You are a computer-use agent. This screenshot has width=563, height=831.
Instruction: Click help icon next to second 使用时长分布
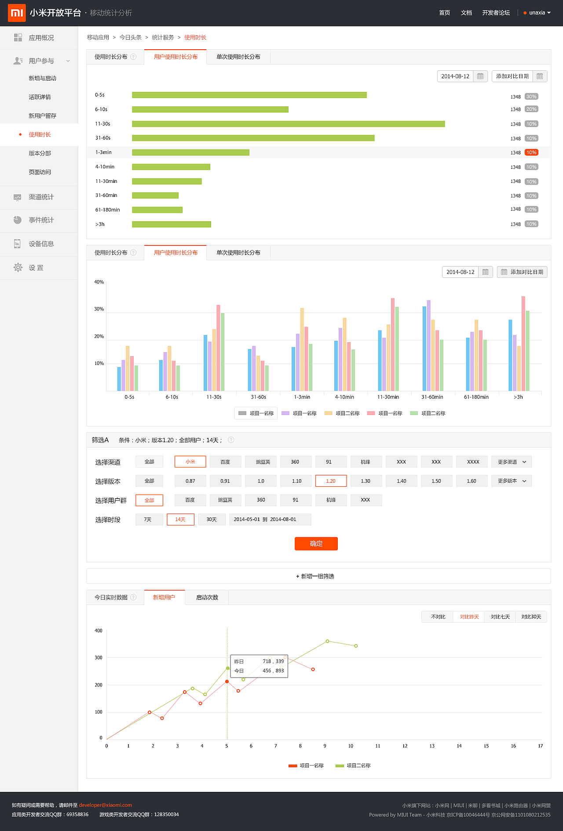[x=133, y=252]
